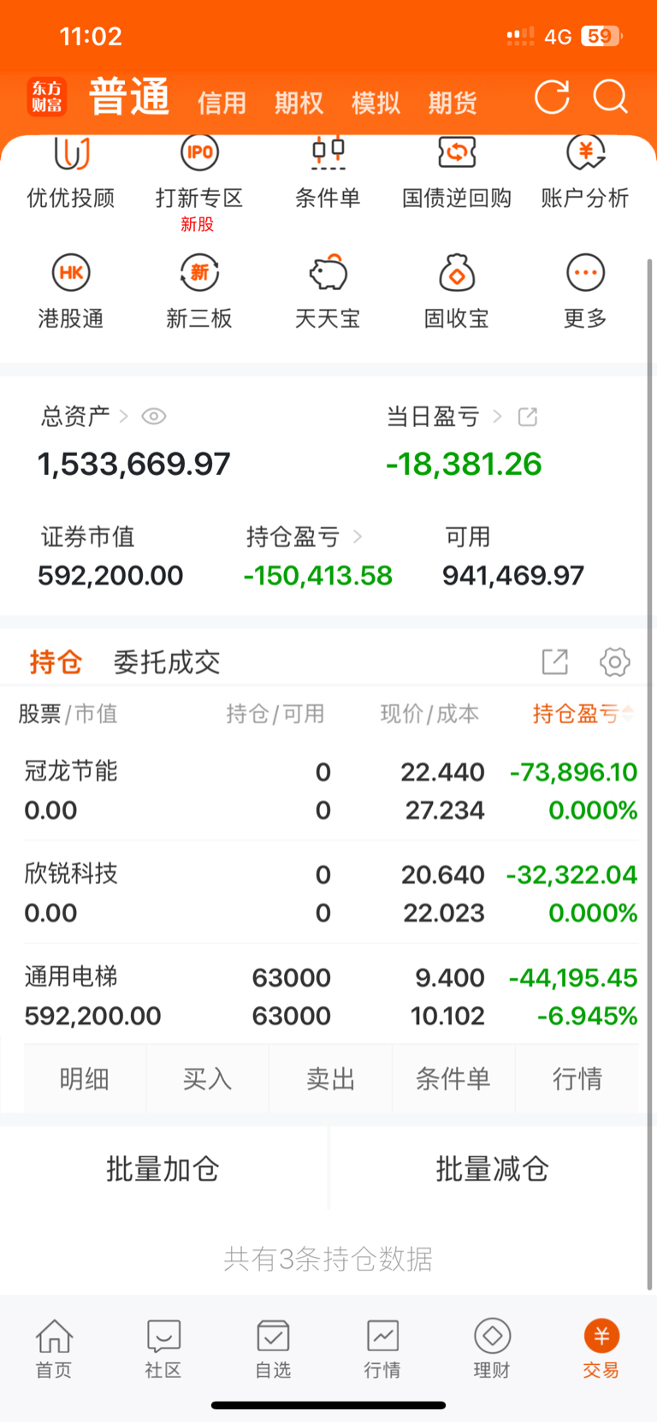Select 冠龙节能 holding row
Image resolution: width=657 pixels, height=1423 pixels.
tap(328, 791)
